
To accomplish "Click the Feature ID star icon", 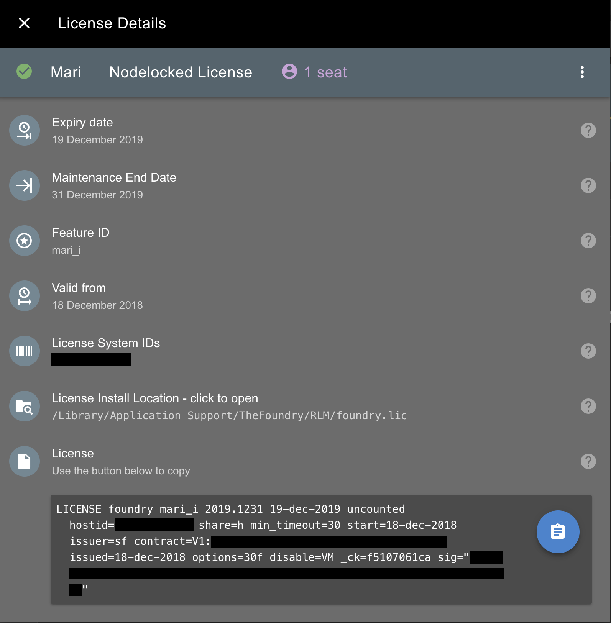I will pyautogui.click(x=25, y=241).
